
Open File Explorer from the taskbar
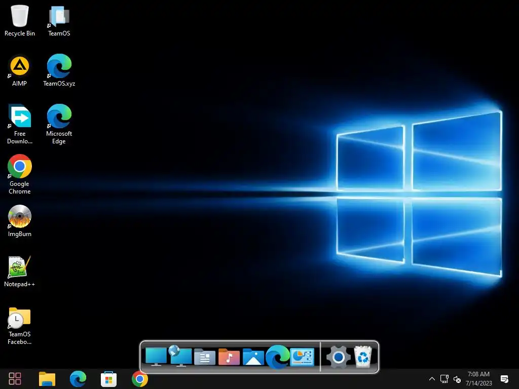(47, 379)
